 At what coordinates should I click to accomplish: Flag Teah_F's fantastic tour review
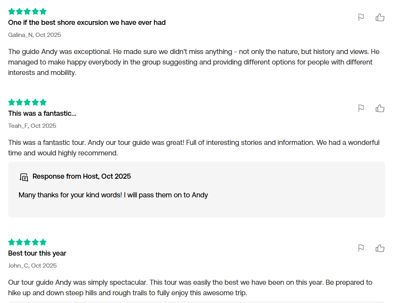click(x=361, y=108)
